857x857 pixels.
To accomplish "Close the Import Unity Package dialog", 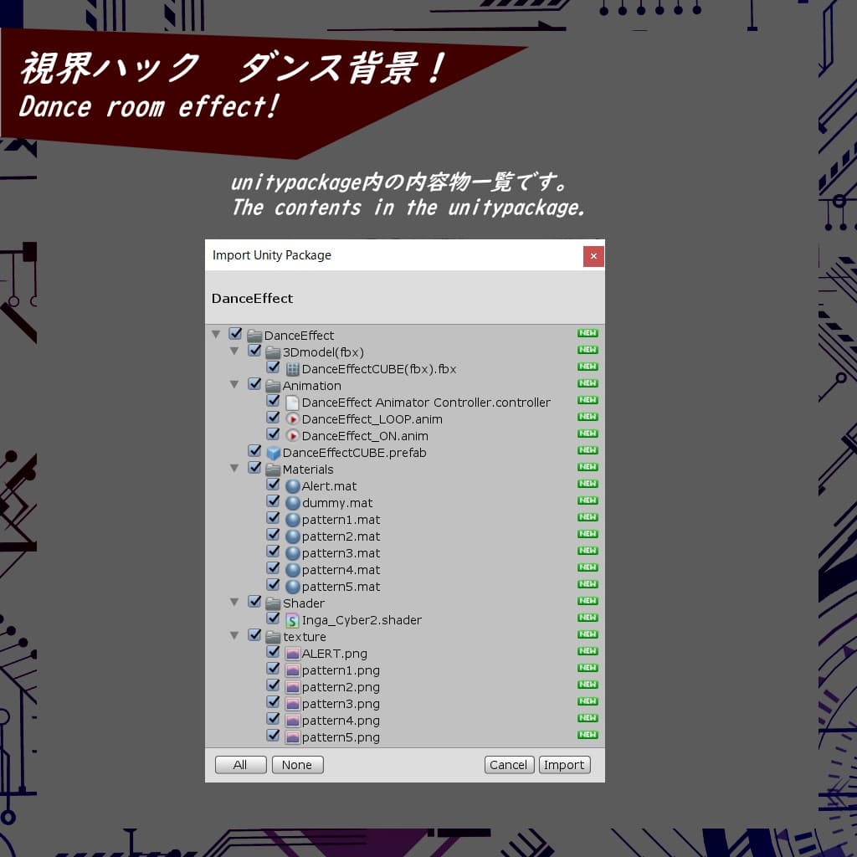I will tap(593, 256).
